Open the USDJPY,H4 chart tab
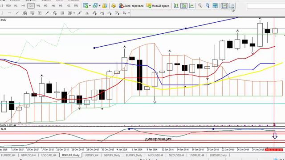Viewport: 285px width, 160px height. click(92, 155)
